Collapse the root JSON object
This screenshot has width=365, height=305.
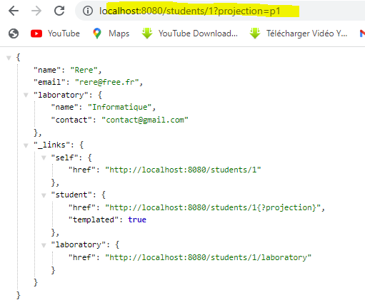(x=9, y=58)
